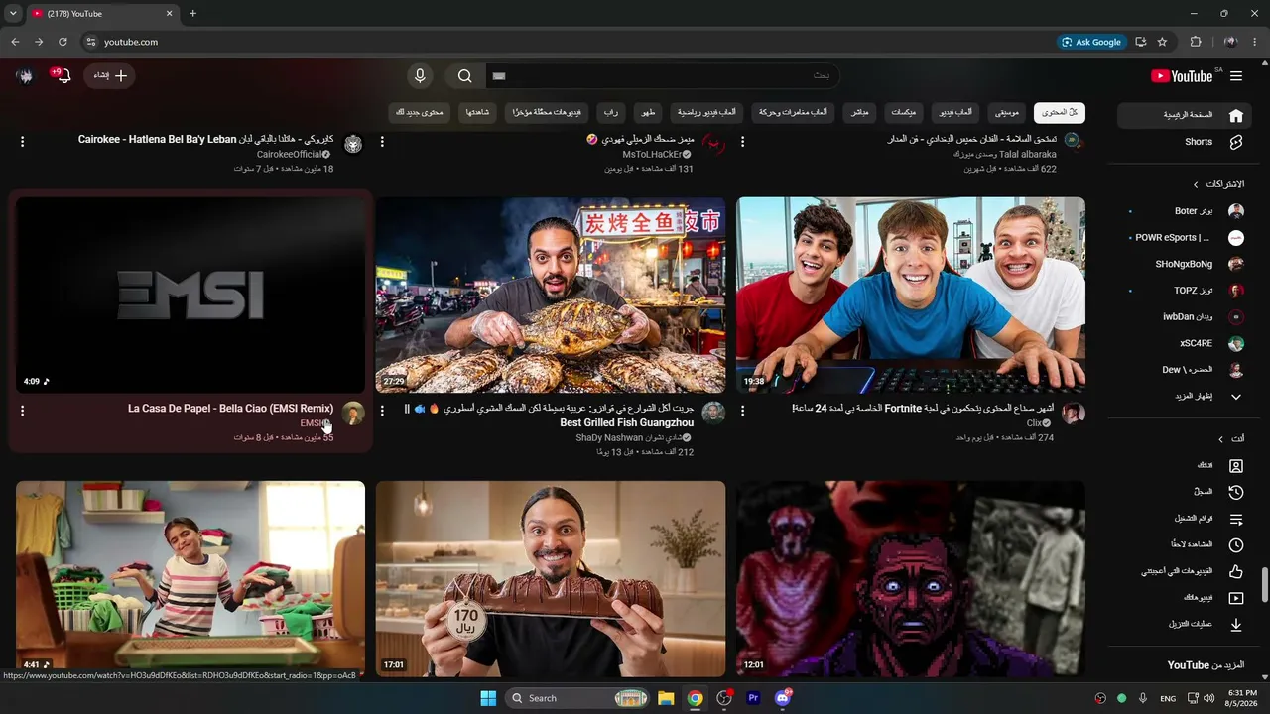Screen dimensions: 1270x714
Task: Play the grilled fish video thumbnail
Action: 551,295
